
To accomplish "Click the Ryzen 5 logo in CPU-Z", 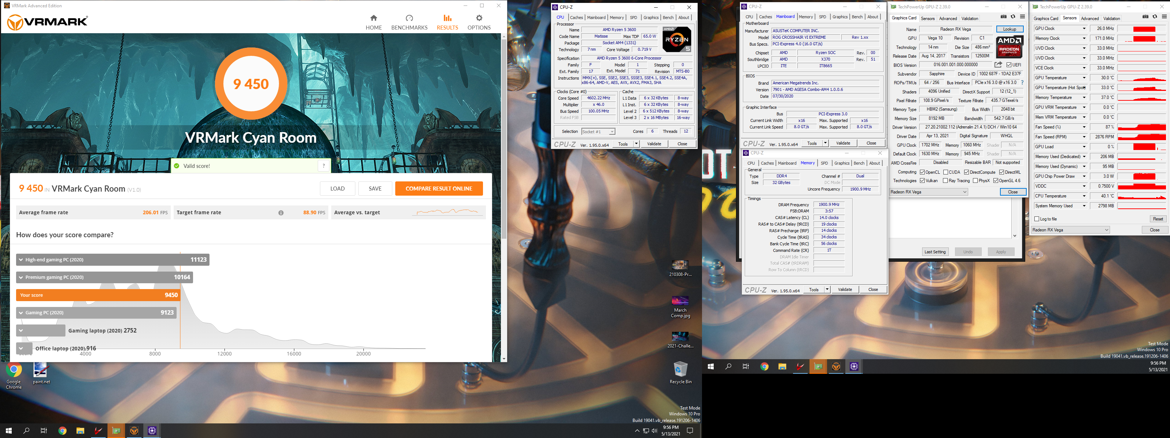I will coord(677,39).
